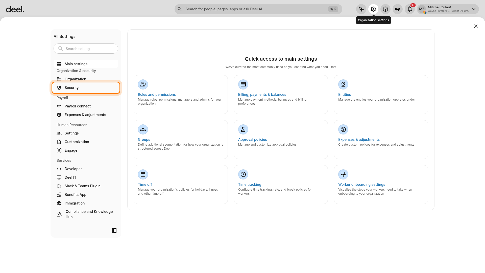Open Time tracking link

click(250, 185)
